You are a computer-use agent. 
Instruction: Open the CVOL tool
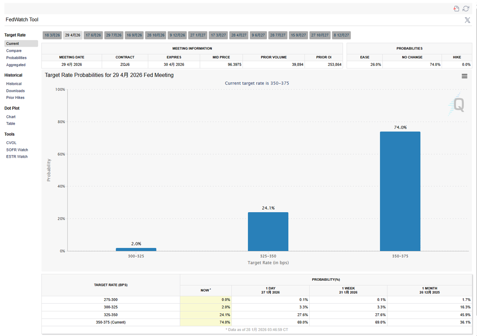click(x=11, y=143)
